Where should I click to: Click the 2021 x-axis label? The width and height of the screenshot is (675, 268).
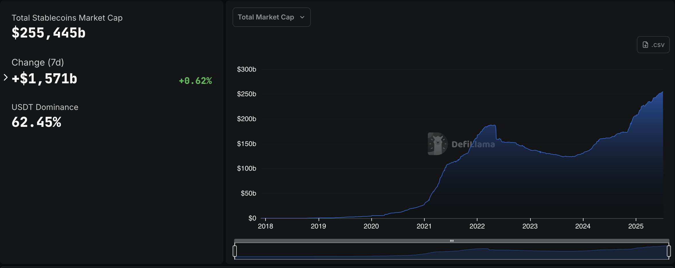[x=424, y=226]
